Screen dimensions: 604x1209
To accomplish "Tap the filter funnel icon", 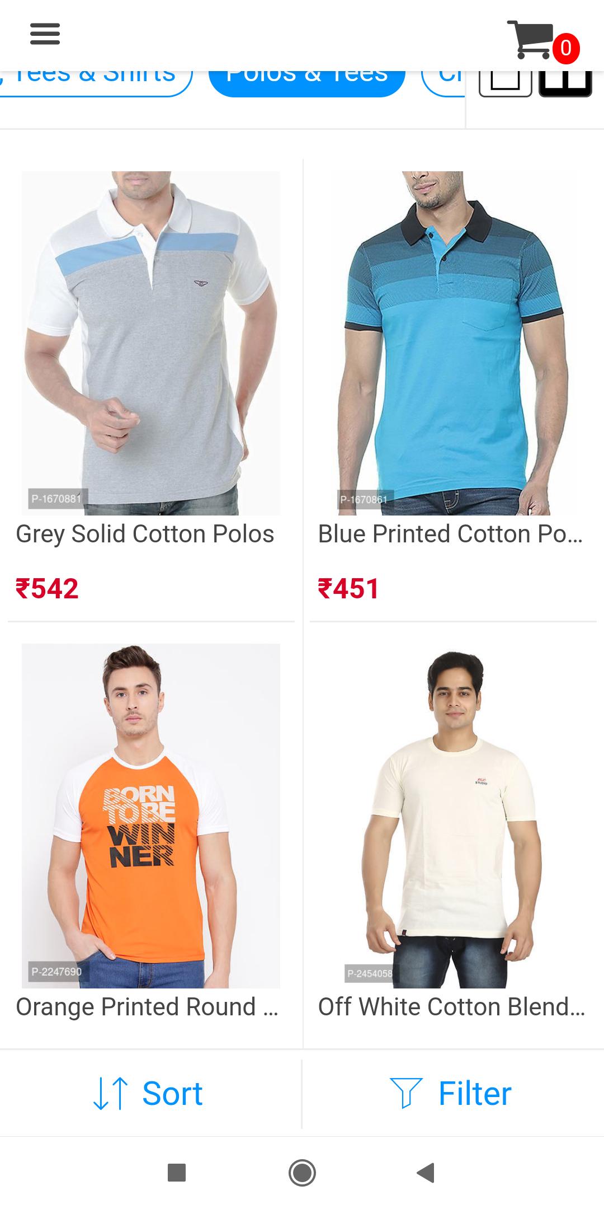I will (x=406, y=1094).
